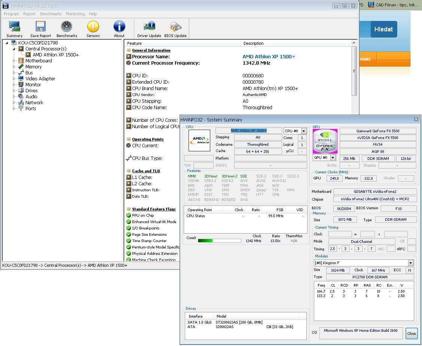422x346 pixels.
Task: Click the Save Report floppy icon
Action: pyautogui.click(x=40, y=27)
